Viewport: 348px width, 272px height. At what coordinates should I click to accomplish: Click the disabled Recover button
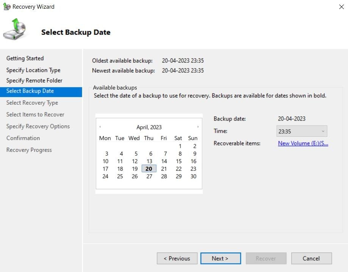[x=266, y=258]
